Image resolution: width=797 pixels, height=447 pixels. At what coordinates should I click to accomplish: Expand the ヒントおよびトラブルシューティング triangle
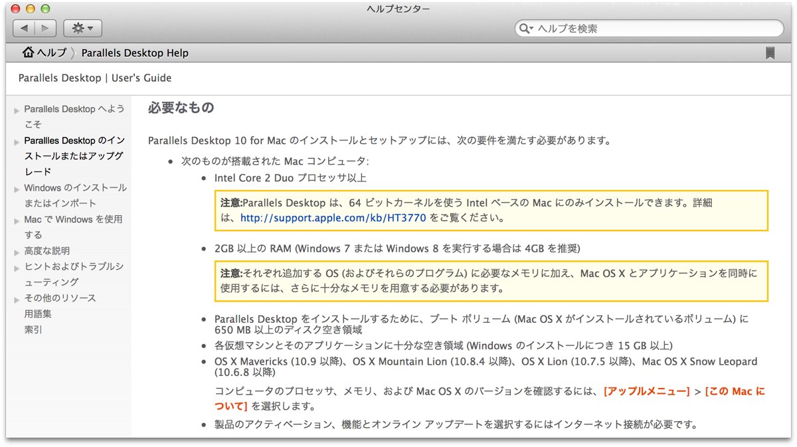[x=16, y=267]
